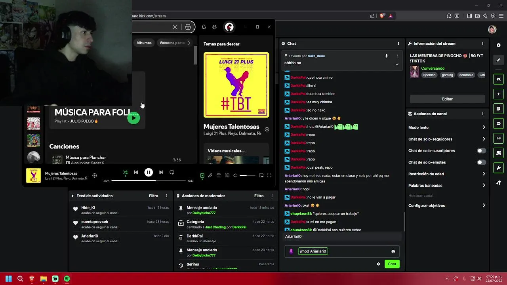Screen dimensions: 507x285
Task: Toggle the lightning bolt panel in Kick sidebar
Action: pyautogui.click(x=498, y=94)
